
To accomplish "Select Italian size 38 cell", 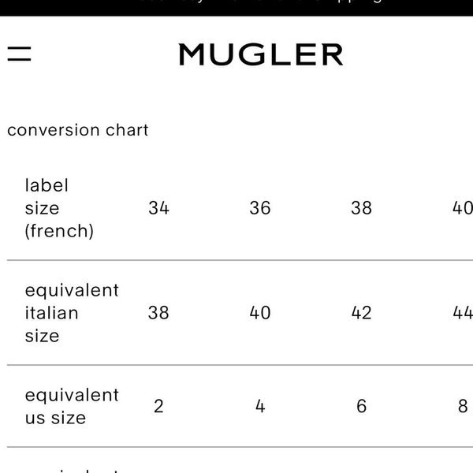I will [x=158, y=313].
